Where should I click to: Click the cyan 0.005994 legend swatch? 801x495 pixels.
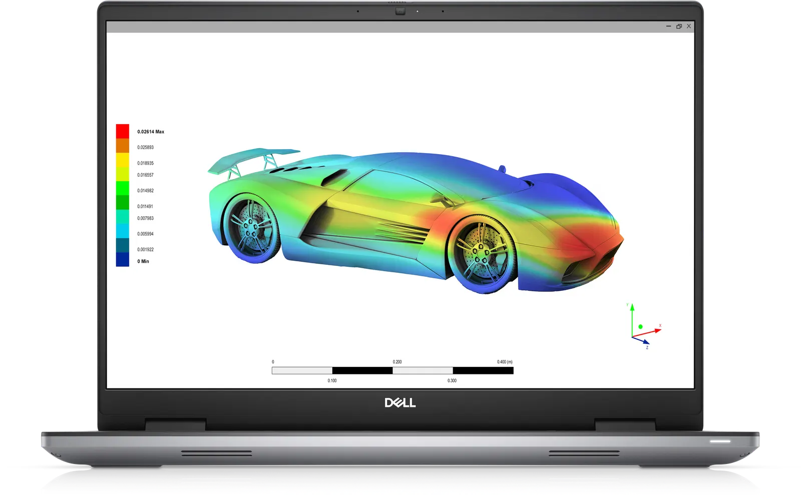pos(123,231)
